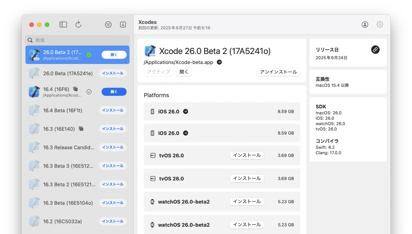Toggle the green active checkmark on 26.0 Beta 2
The width and height of the screenshot is (412, 234).
(89, 55)
